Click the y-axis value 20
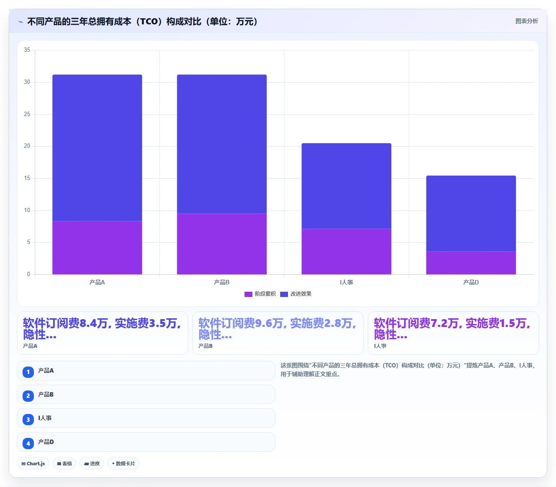Image resolution: width=556 pixels, height=487 pixels. 27,146
